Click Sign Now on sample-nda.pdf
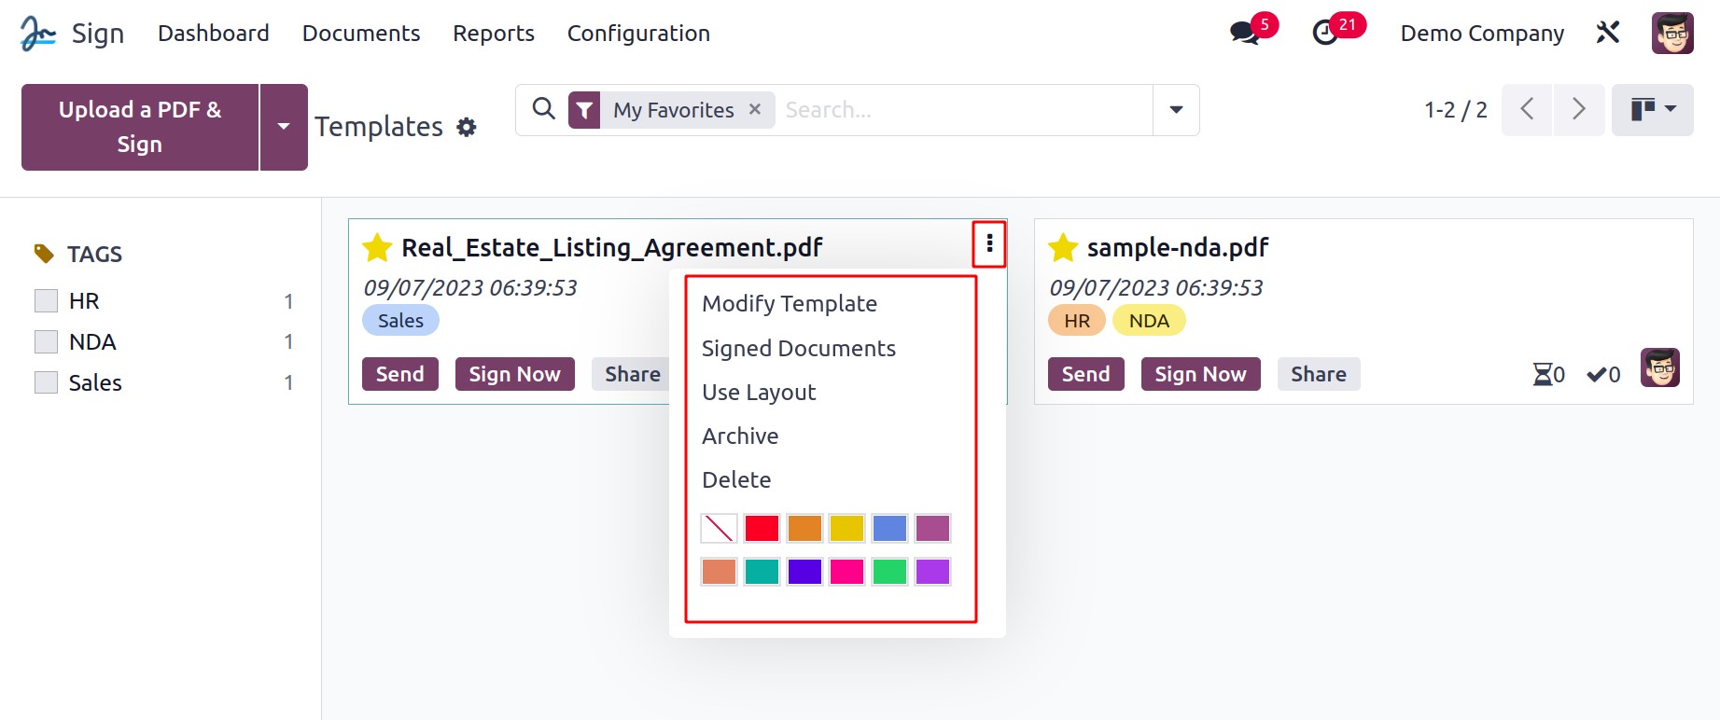 (1200, 374)
